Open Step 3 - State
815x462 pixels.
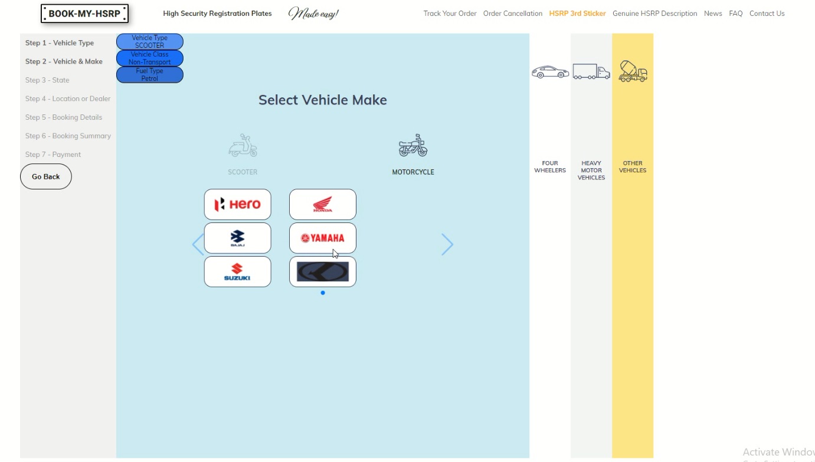[47, 80]
